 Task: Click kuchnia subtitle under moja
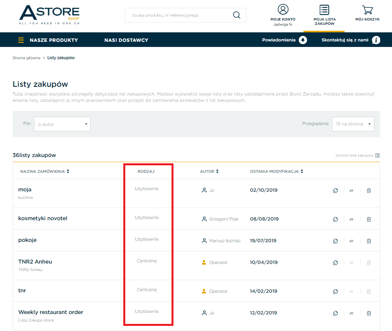(x=26, y=197)
